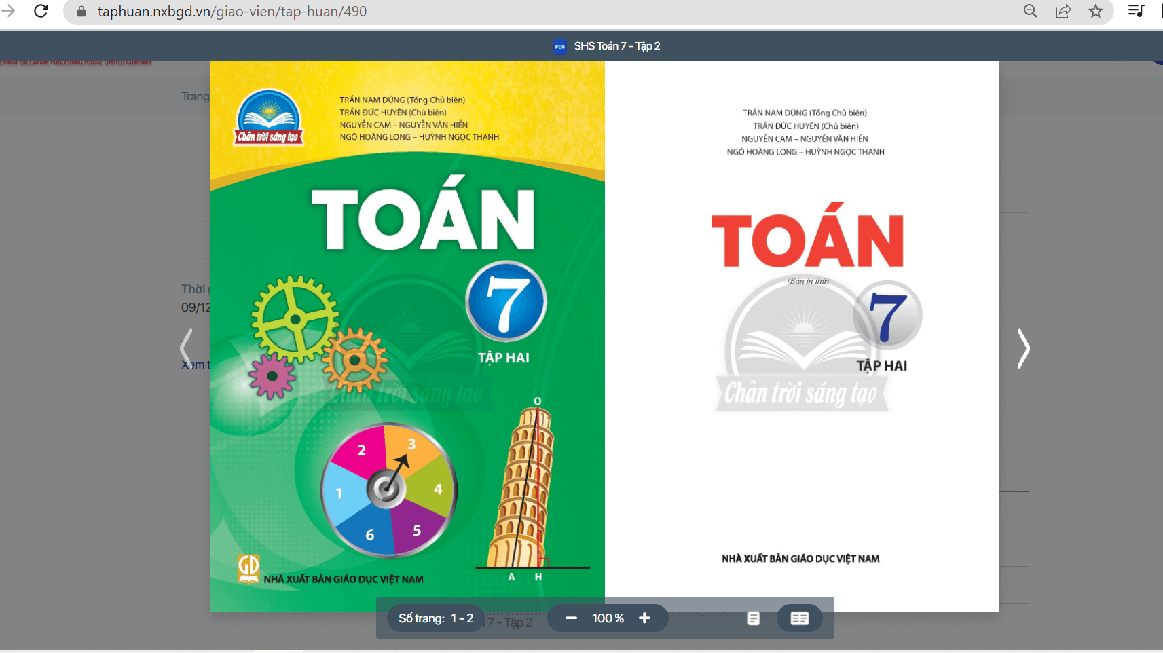Click the PDF file icon next to SHS Toán 7

[559, 46]
